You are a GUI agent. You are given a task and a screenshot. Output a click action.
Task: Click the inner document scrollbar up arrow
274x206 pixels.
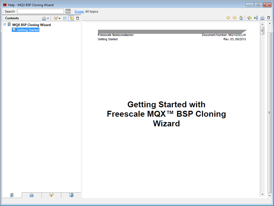point(262,24)
